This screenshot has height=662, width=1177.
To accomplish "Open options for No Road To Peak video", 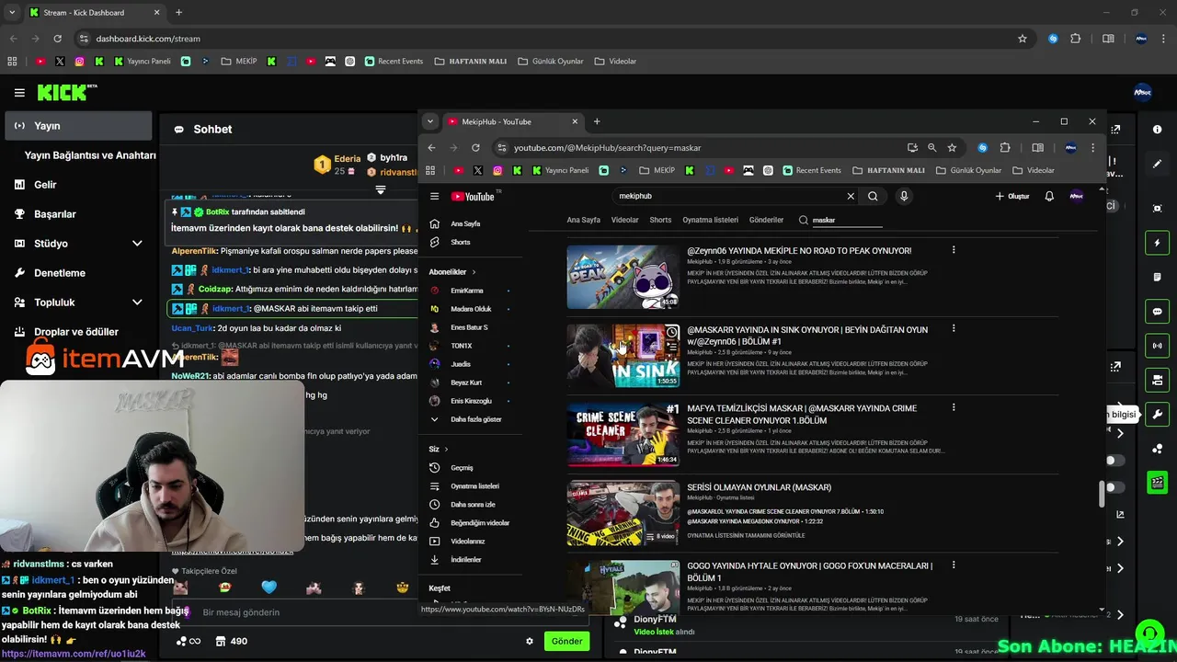I will coord(953,250).
